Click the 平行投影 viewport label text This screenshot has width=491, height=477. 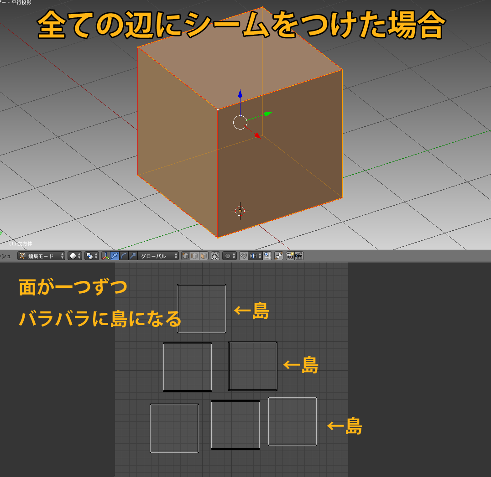(x=21, y=3)
